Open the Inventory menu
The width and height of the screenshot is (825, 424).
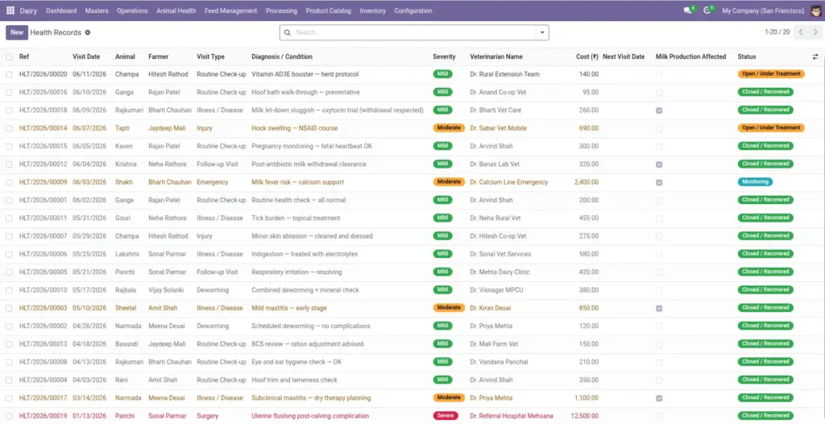coord(372,10)
